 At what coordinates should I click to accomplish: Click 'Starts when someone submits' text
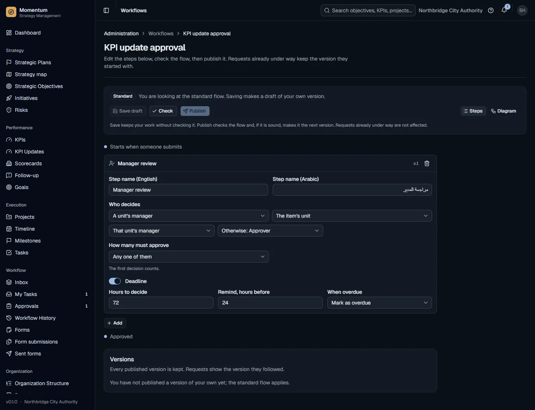click(146, 147)
